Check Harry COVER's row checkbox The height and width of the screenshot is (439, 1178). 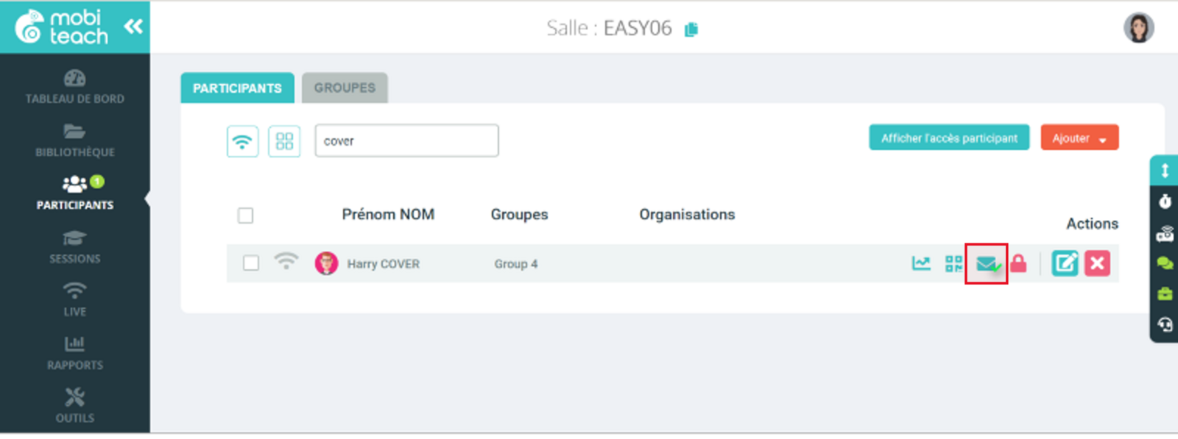point(251,263)
